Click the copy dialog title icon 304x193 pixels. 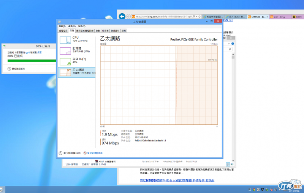point(5,46)
